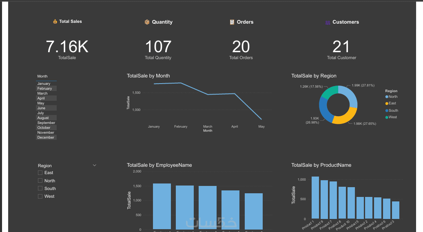Toggle the West region checkbox

tap(40, 197)
